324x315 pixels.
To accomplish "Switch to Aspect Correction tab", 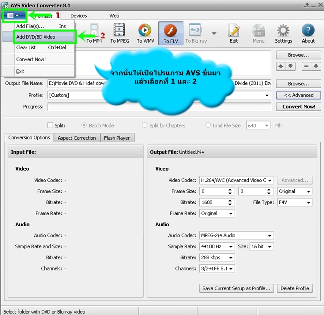I will click(77, 138).
